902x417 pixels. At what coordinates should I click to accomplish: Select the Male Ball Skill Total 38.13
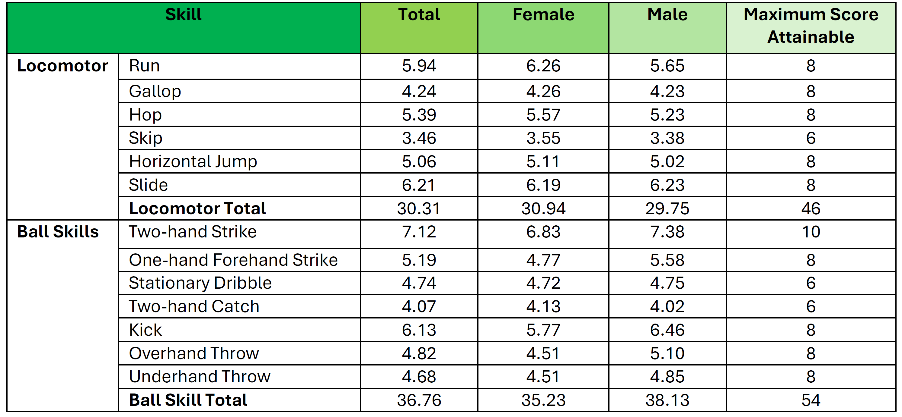point(667,400)
